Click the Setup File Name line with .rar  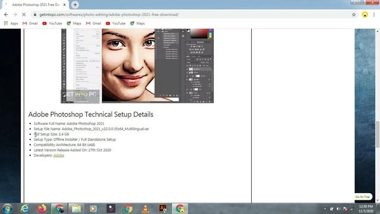tap(91, 129)
